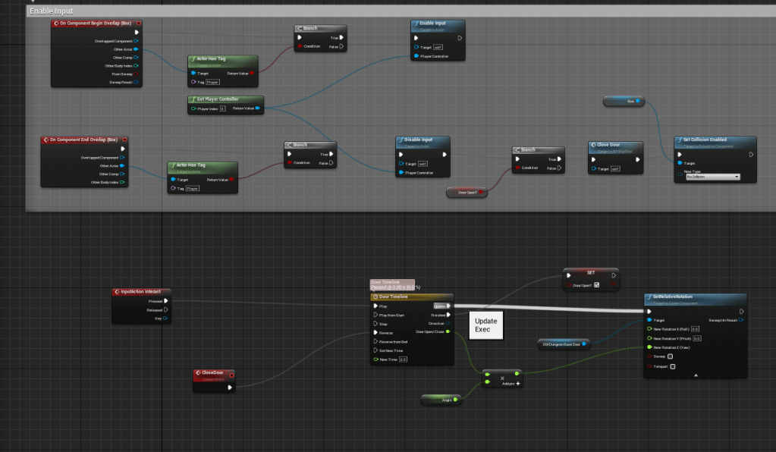The image size is (776, 452).
Task: Enable the Sweep checkbox on SetRelativeRotation
Action: 671,356
